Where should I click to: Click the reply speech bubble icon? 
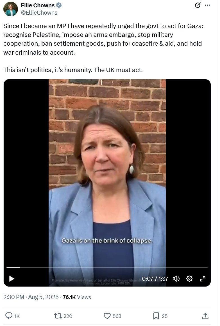coord(9,316)
